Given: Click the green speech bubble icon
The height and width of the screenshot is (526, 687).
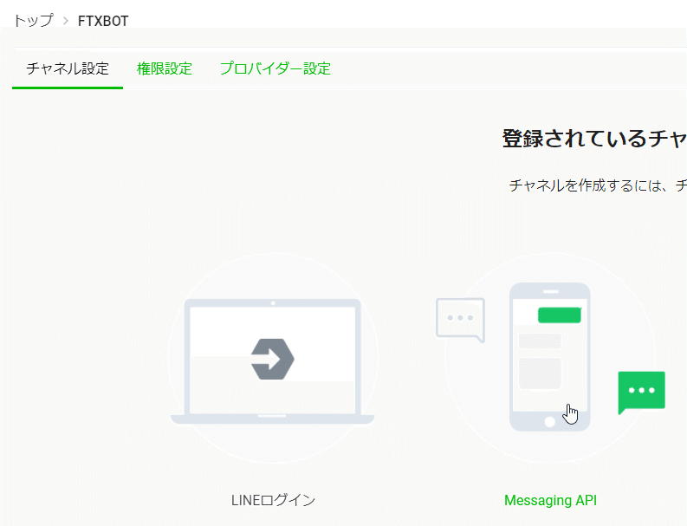Looking at the screenshot, I should (641, 392).
